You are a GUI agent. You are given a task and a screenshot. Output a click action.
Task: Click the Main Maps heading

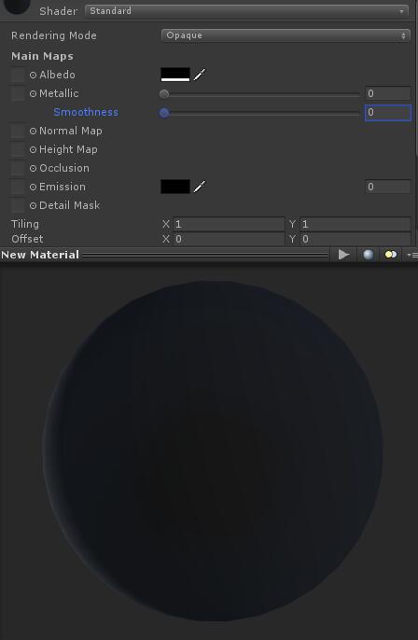(x=43, y=56)
